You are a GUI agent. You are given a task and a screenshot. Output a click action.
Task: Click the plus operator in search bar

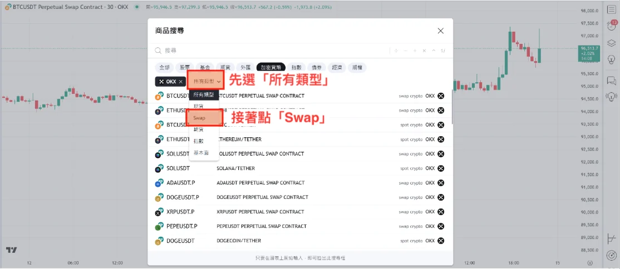click(x=415, y=51)
